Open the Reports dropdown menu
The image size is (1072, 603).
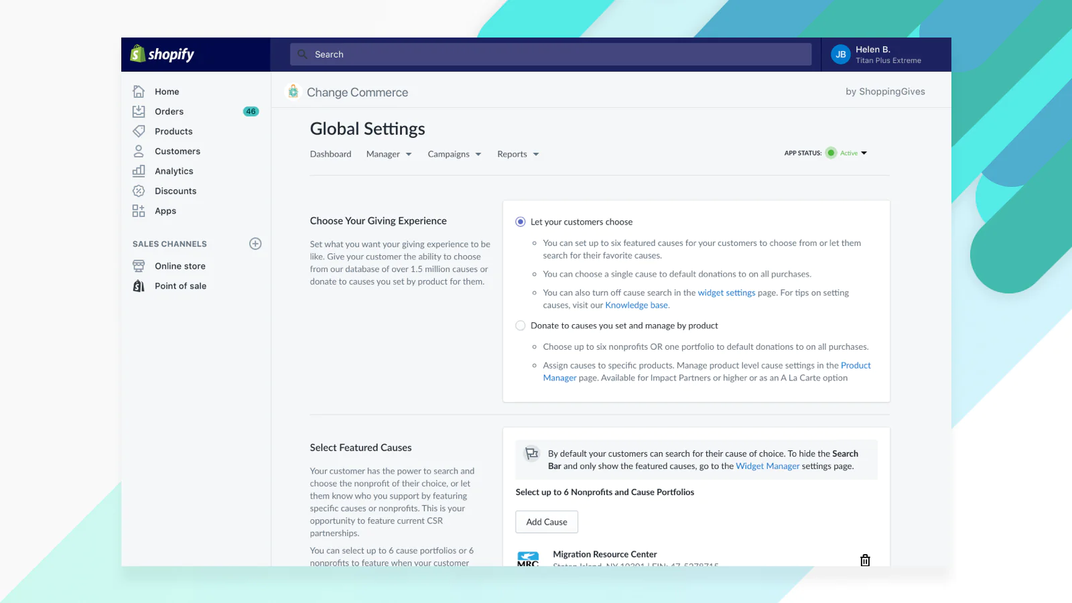[518, 154]
